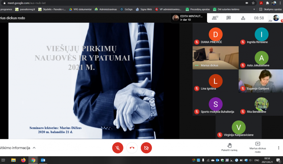Select Ingrida Rimsiene's avatar tile
The image size is (283, 164).
(261, 35)
